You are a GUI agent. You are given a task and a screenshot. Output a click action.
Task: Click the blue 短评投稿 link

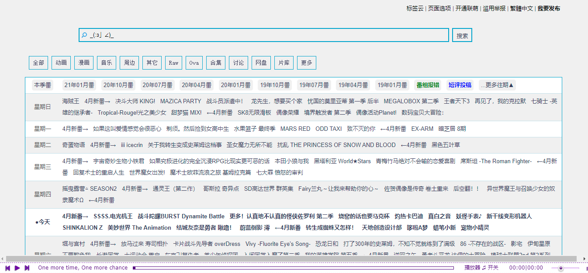(x=460, y=85)
